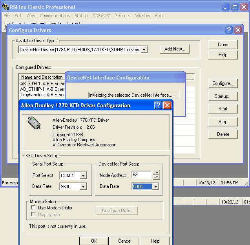Open the Window menu
Image resolution: width=250 pixels, height=245 pixels.
pos(142,16)
